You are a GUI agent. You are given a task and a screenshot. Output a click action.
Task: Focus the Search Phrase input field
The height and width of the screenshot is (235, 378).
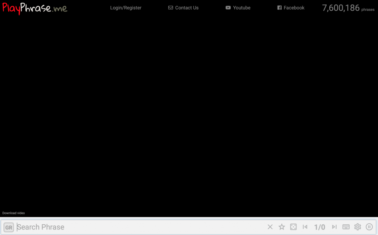[140, 227]
